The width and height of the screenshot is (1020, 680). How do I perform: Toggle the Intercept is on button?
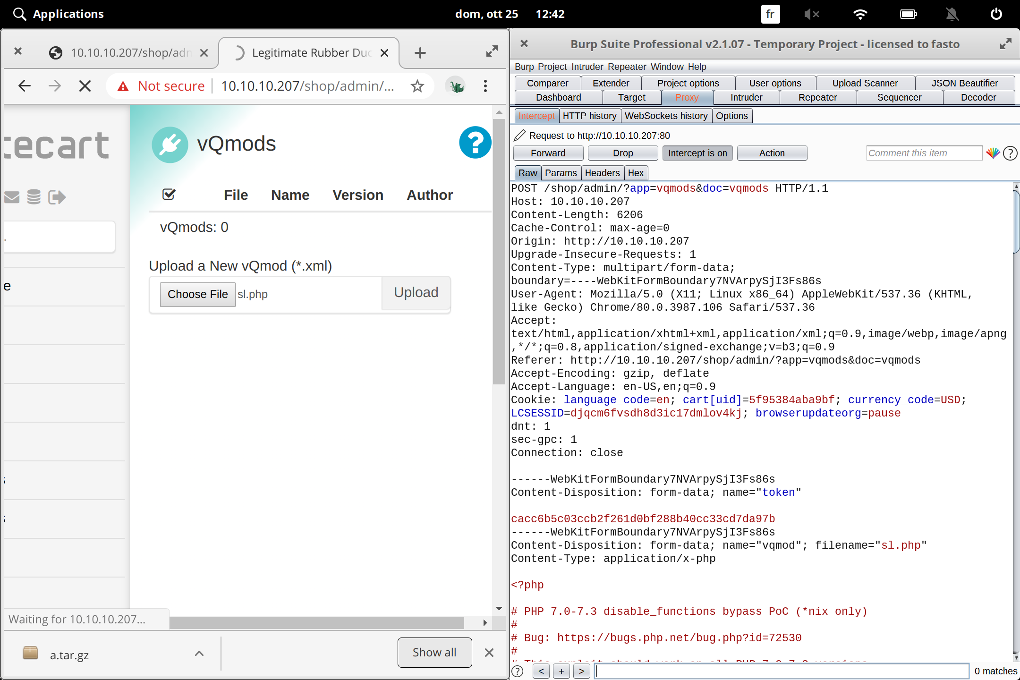coord(697,153)
